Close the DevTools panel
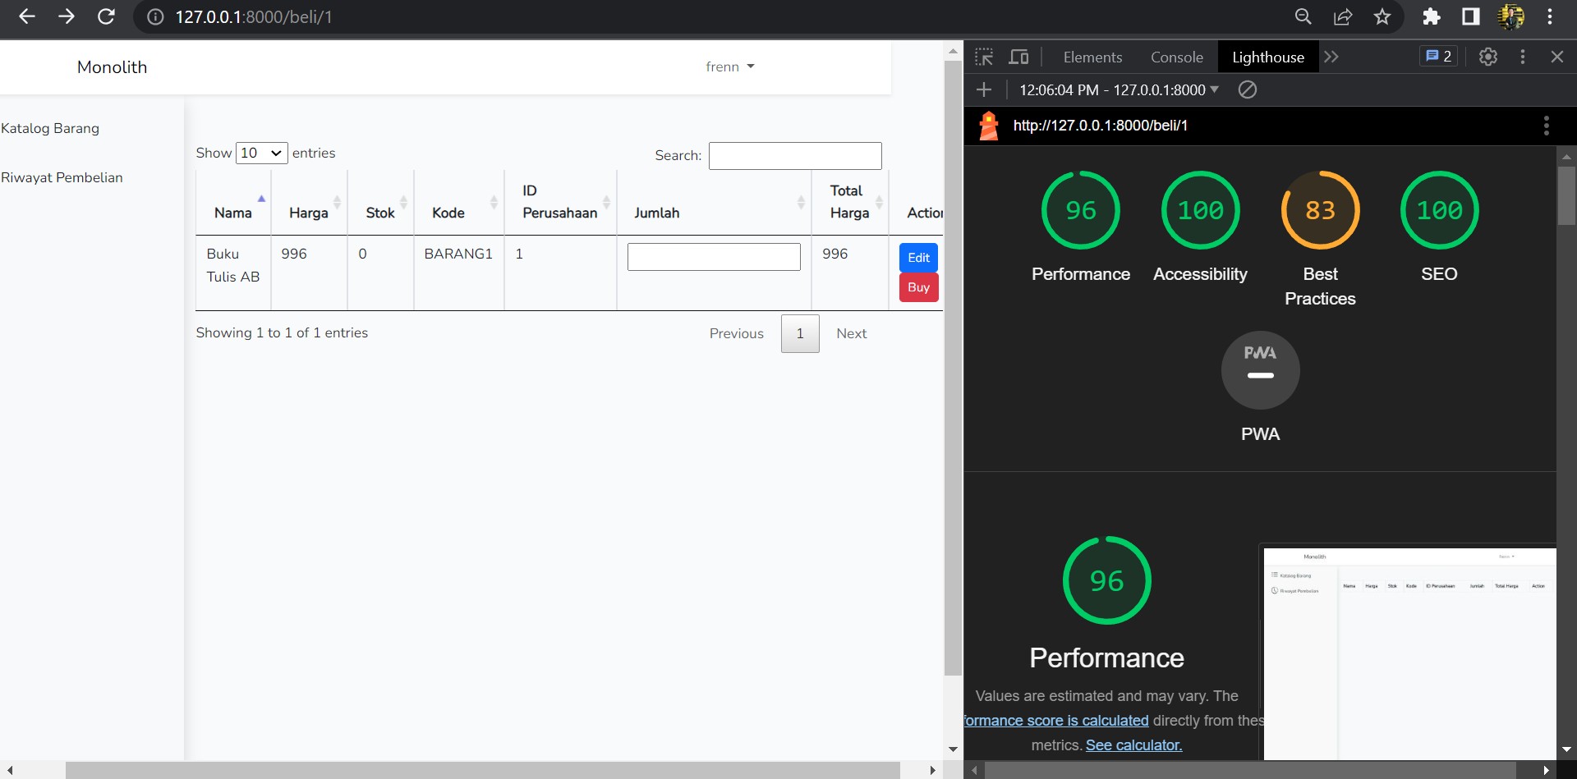 tap(1557, 57)
